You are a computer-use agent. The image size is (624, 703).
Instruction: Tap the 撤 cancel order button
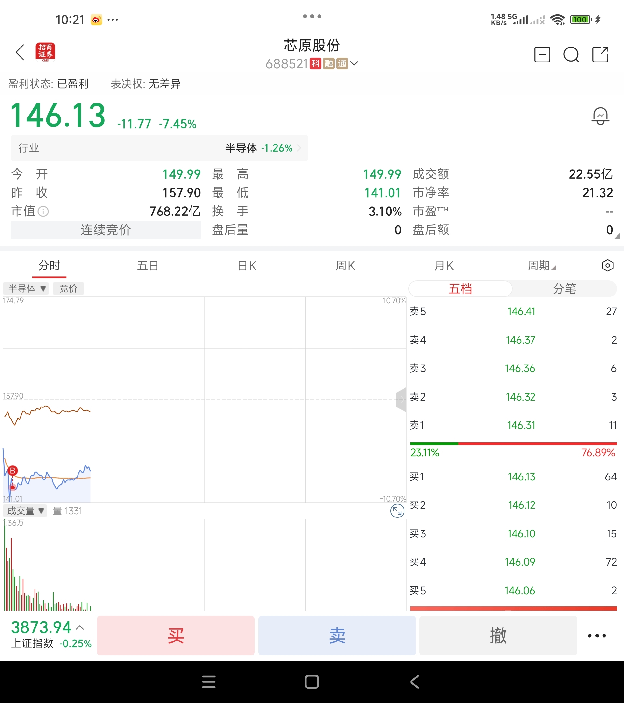pyautogui.click(x=498, y=636)
